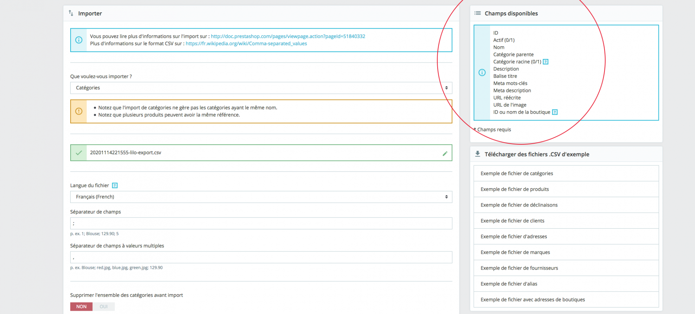The image size is (695, 314).
Task: Open the PrestaShop documentation import link
Action: pyautogui.click(x=288, y=36)
